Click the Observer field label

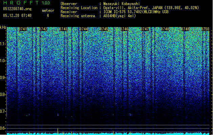(x=69, y=4)
